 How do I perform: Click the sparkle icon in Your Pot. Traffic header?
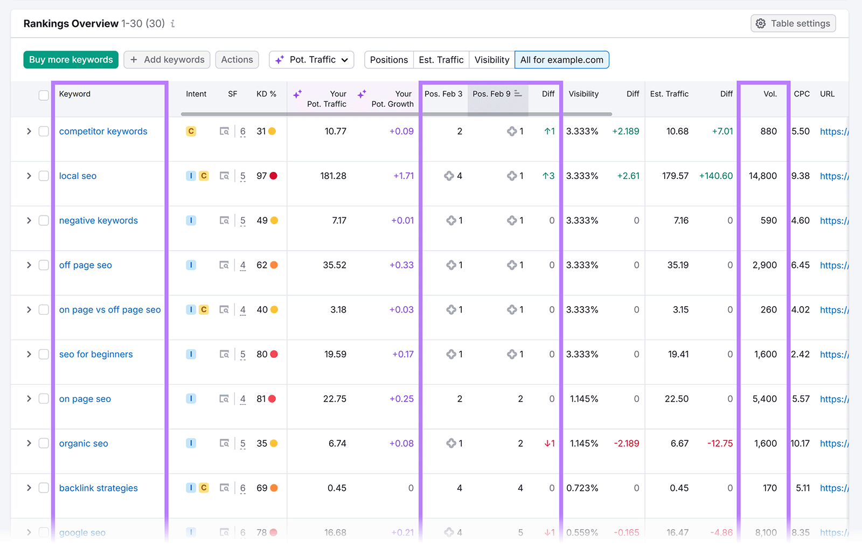point(297,93)
